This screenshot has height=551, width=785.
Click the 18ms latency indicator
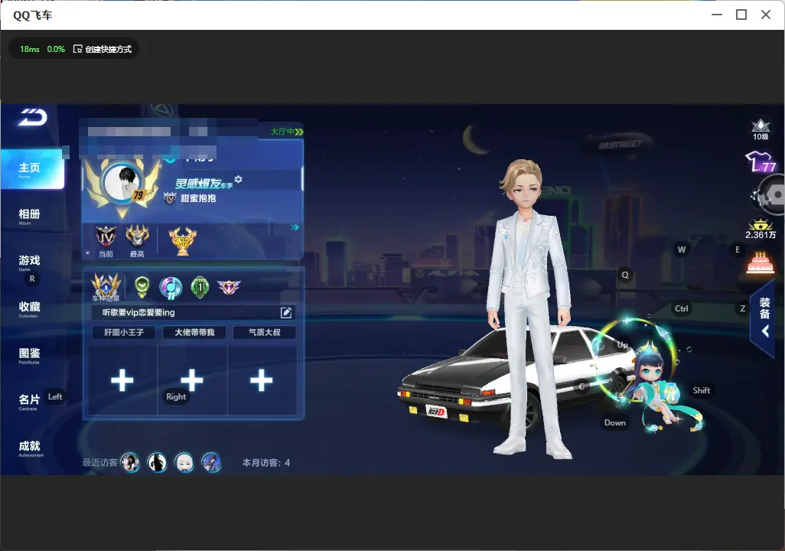(30, 49)
